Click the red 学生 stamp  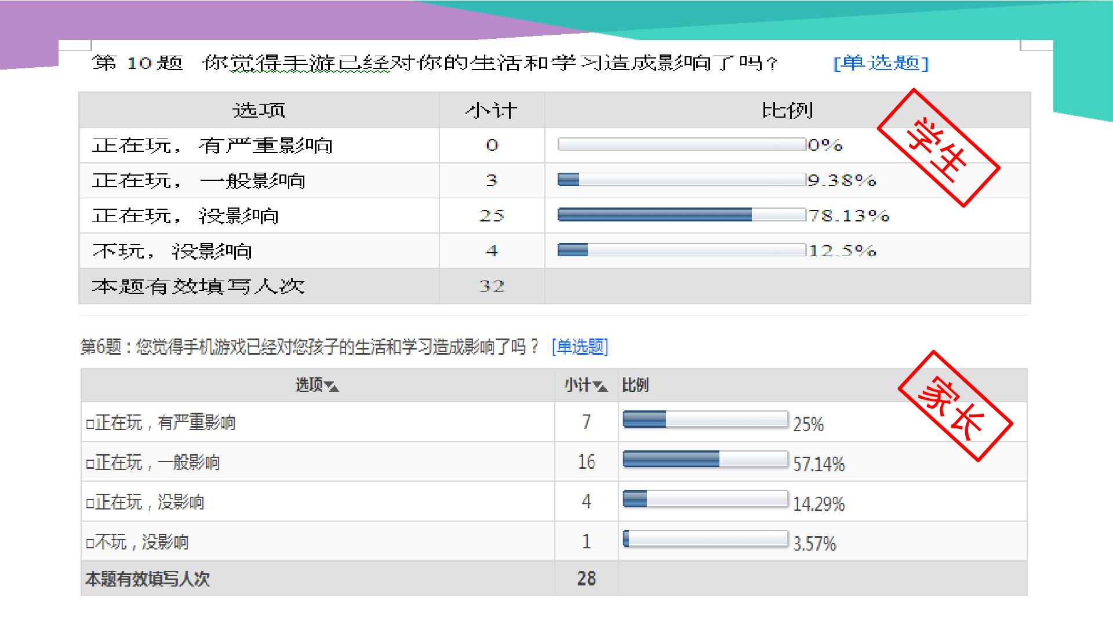[939, 148]
